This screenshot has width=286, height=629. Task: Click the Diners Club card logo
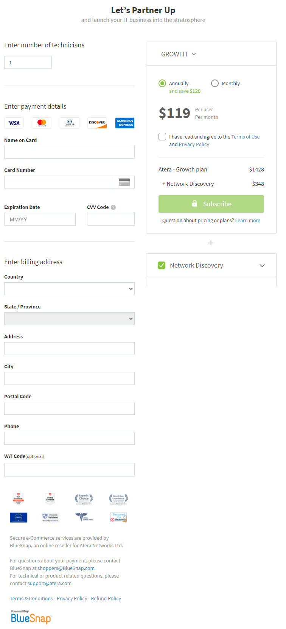click(x=70, y=123)
